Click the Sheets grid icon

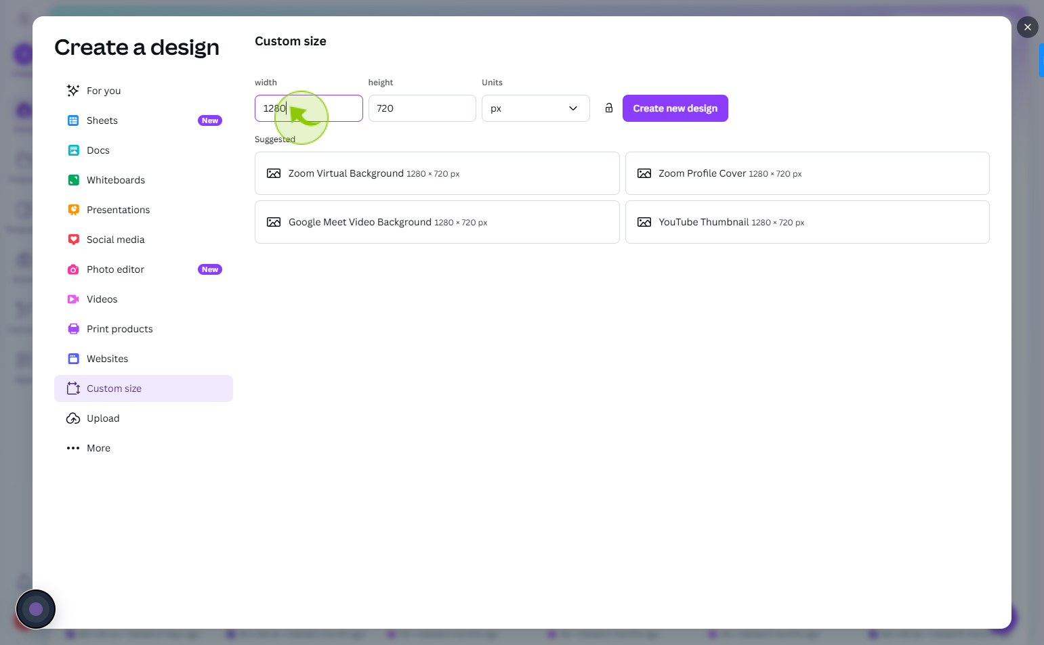click(x=73, y=120)
